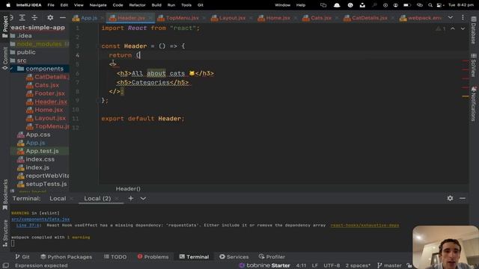Open the Database side panel
479x269 pixels.
(x=474, y=31)
